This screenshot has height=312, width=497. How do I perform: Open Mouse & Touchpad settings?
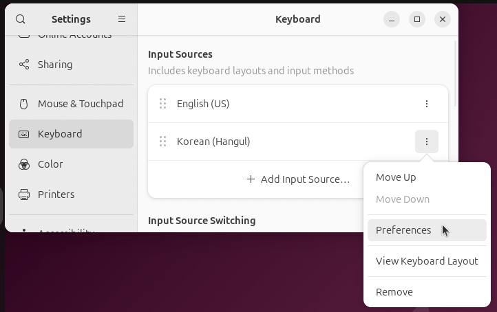pyautogui.click(x=72, y=104)
